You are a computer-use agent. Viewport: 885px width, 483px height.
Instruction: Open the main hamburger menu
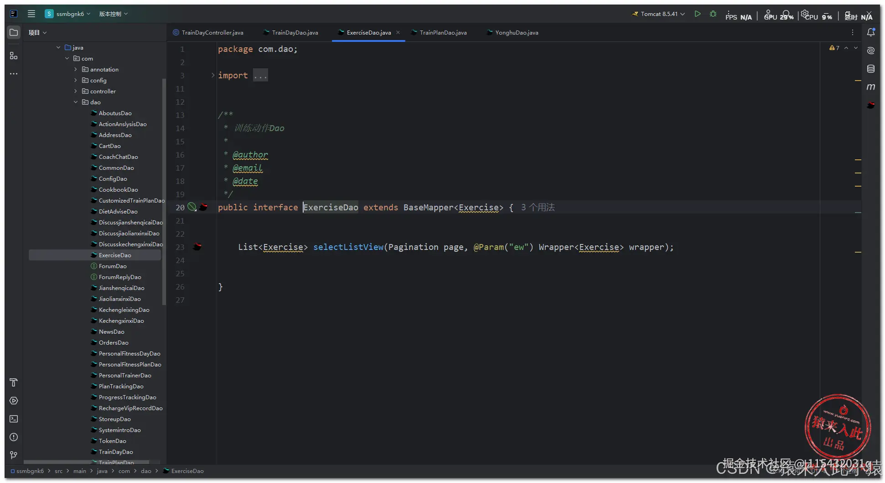pos(31,14)
